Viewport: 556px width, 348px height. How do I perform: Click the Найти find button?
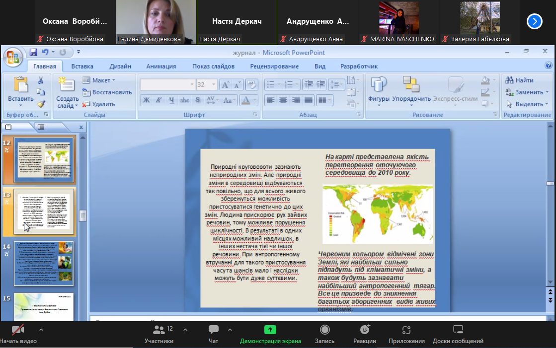(x=520, y=80)
